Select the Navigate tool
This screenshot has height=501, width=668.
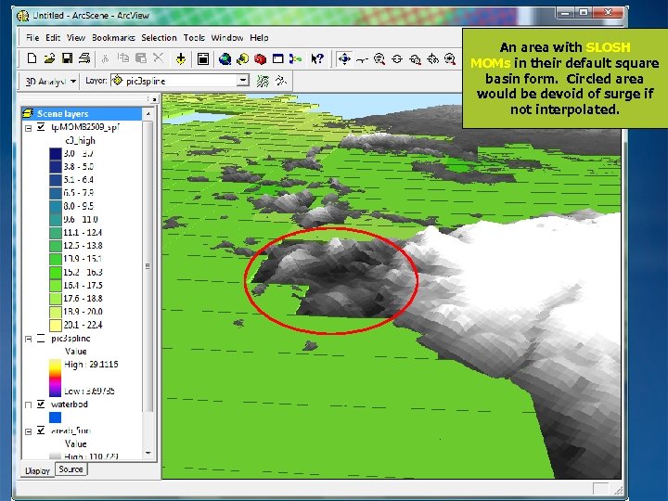(x=344, y=58)
